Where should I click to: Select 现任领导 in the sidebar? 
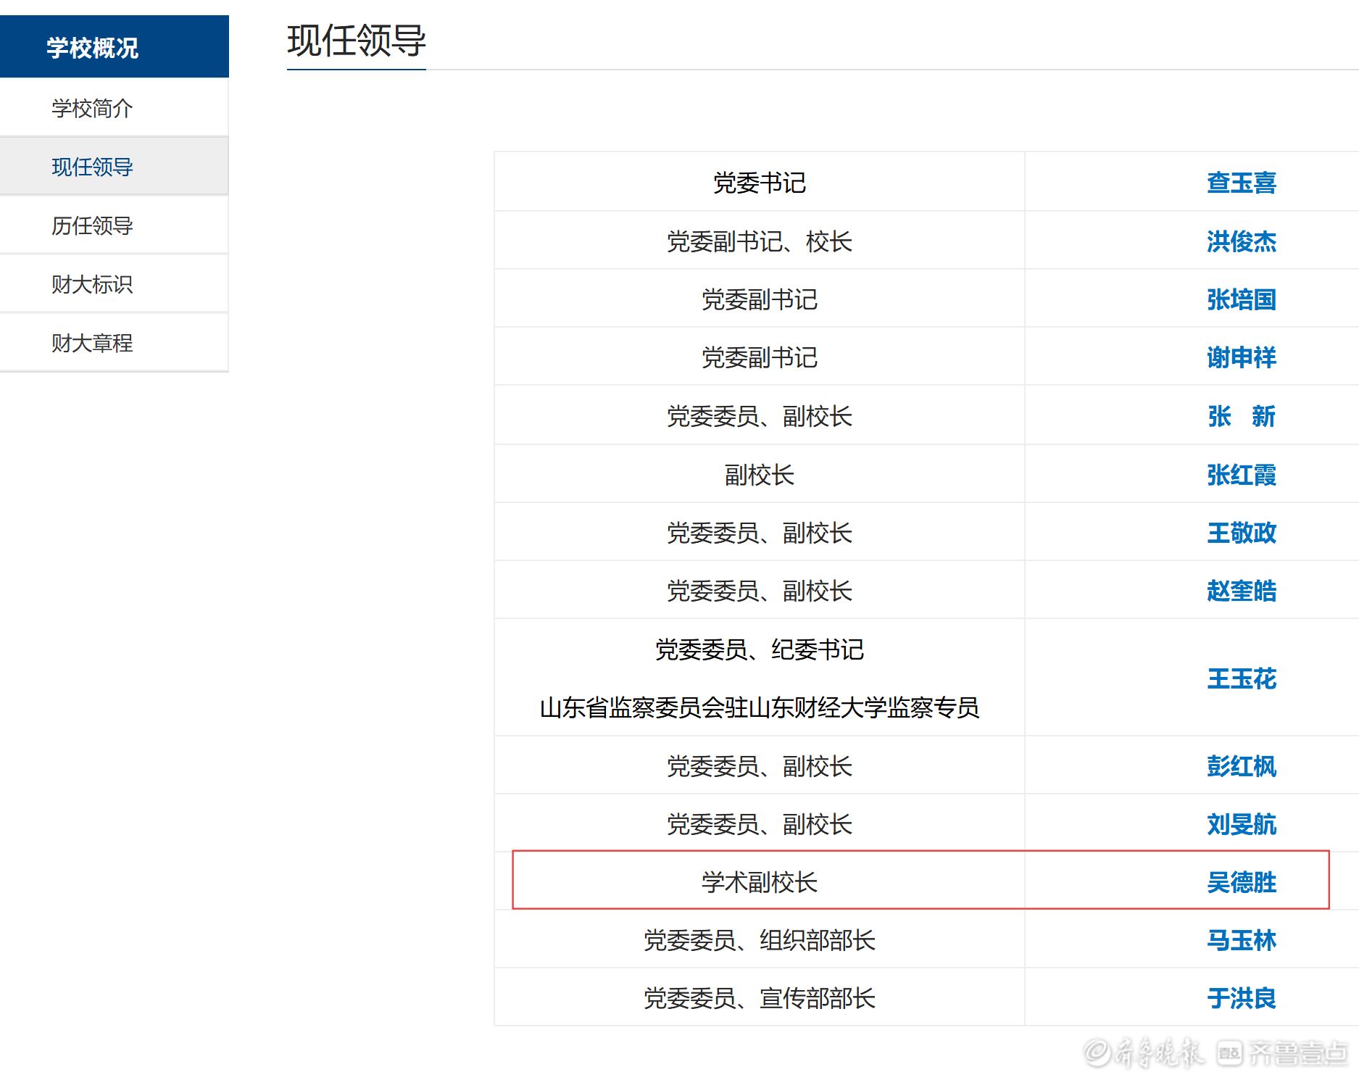[x=92, y=167]
